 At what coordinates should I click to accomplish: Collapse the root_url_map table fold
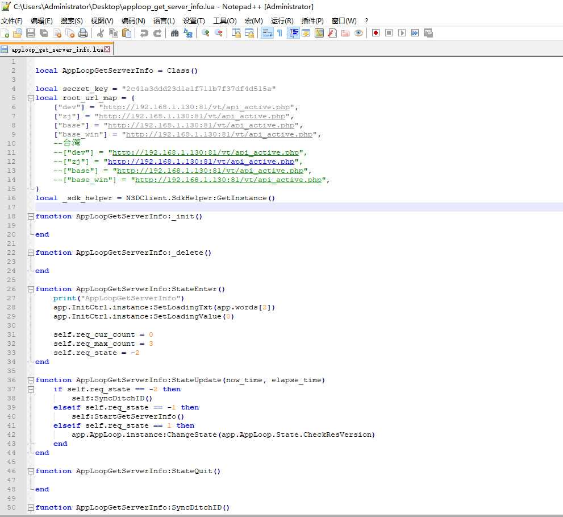(30, 98)
